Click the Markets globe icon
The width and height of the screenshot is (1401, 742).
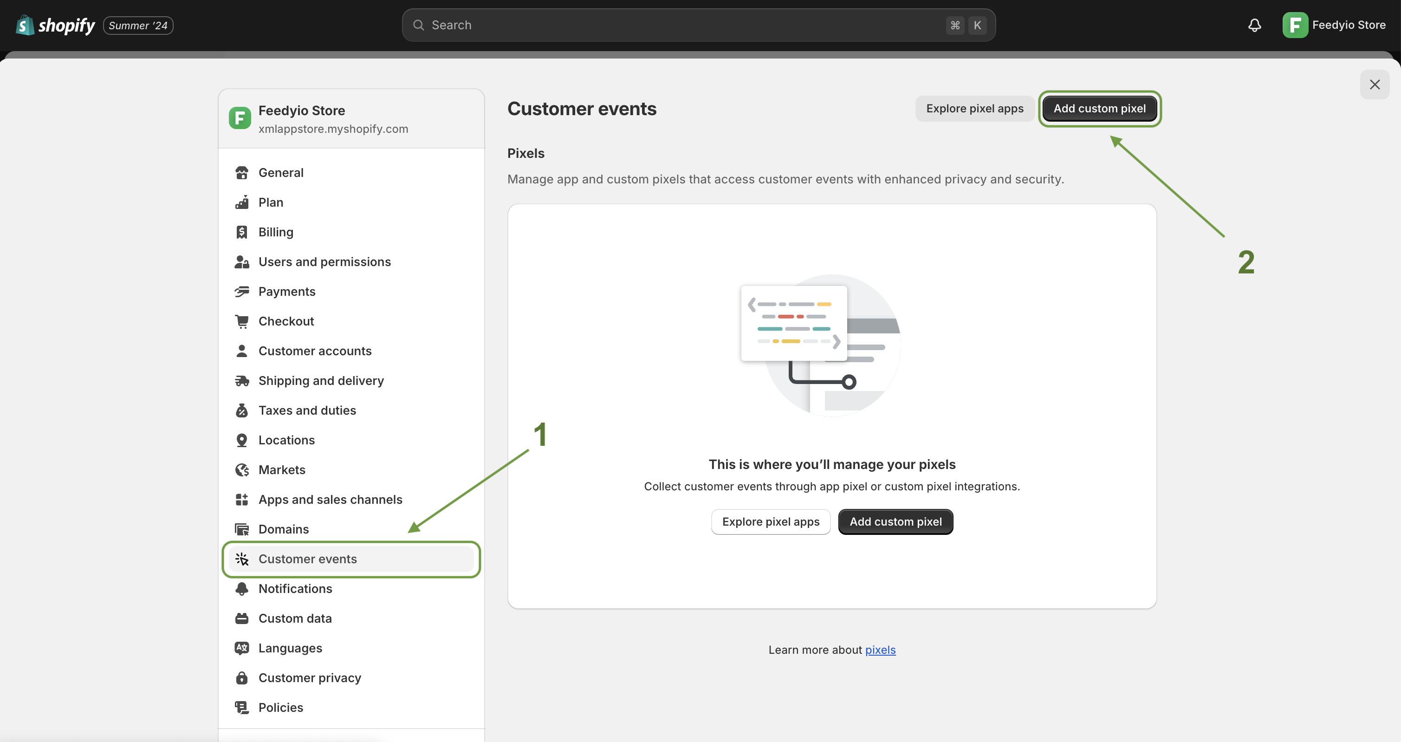(x=242, y=470)
